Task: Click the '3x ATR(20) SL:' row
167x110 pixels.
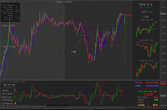Action: (9, 103)
